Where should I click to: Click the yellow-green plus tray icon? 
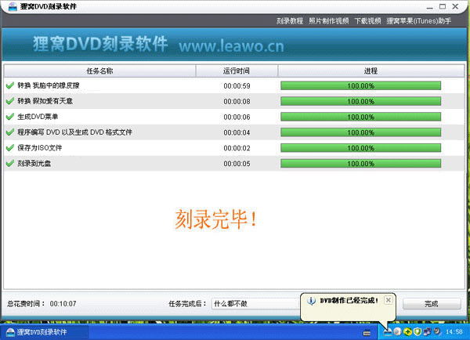coord(407,331)
